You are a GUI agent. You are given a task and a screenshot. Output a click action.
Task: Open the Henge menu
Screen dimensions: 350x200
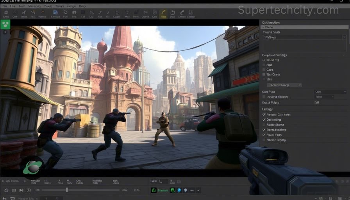pos(71,6)
